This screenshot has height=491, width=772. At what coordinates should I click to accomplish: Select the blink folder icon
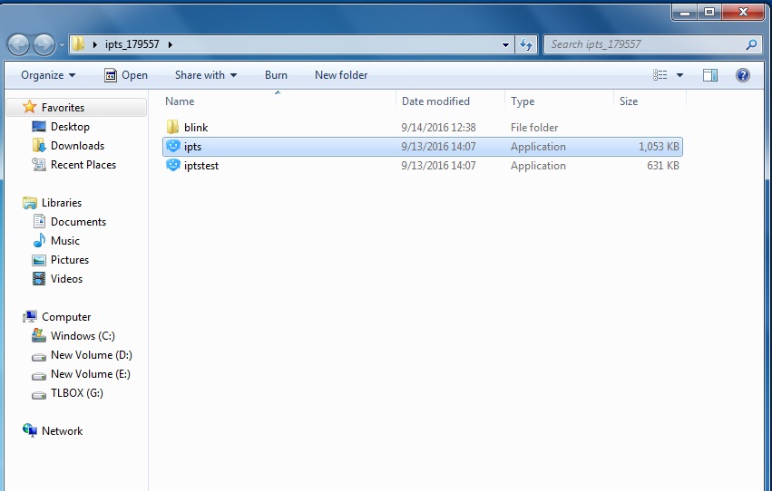click(172, 128)
